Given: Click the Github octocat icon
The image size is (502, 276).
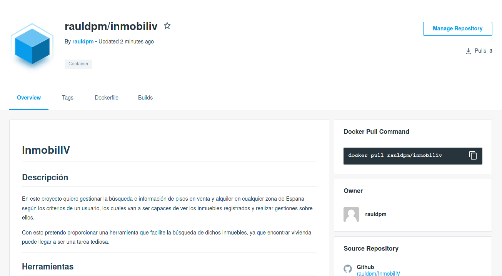Looking at the screenshot, I should click(348, 269).
